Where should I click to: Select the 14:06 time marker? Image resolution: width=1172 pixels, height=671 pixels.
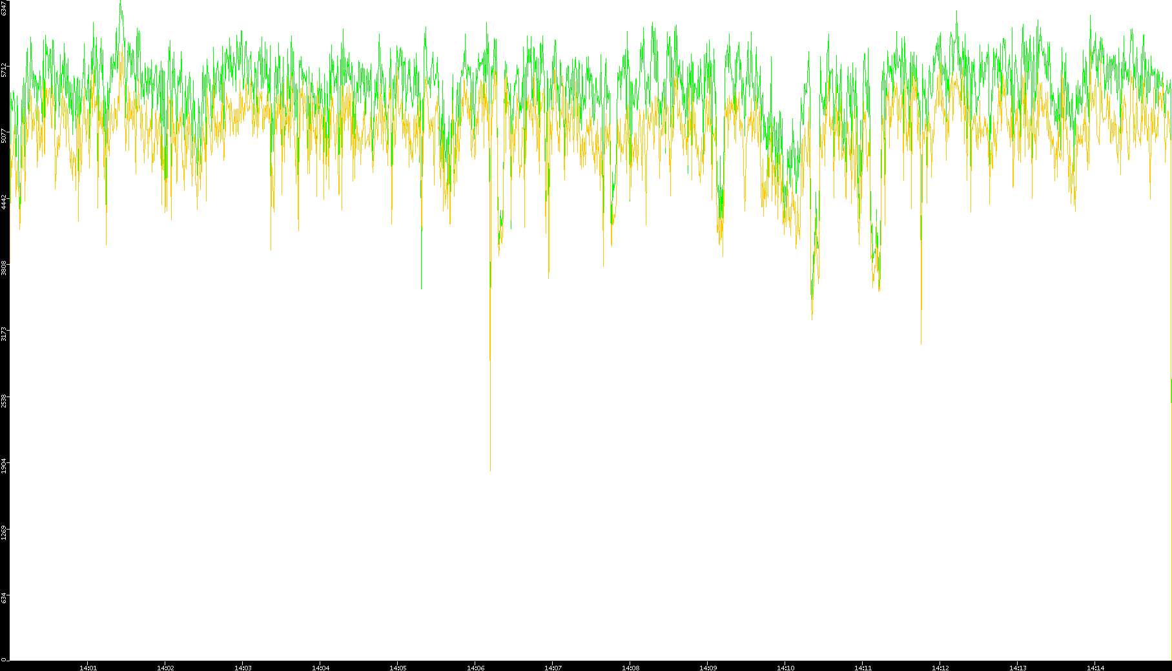point(475,667)
